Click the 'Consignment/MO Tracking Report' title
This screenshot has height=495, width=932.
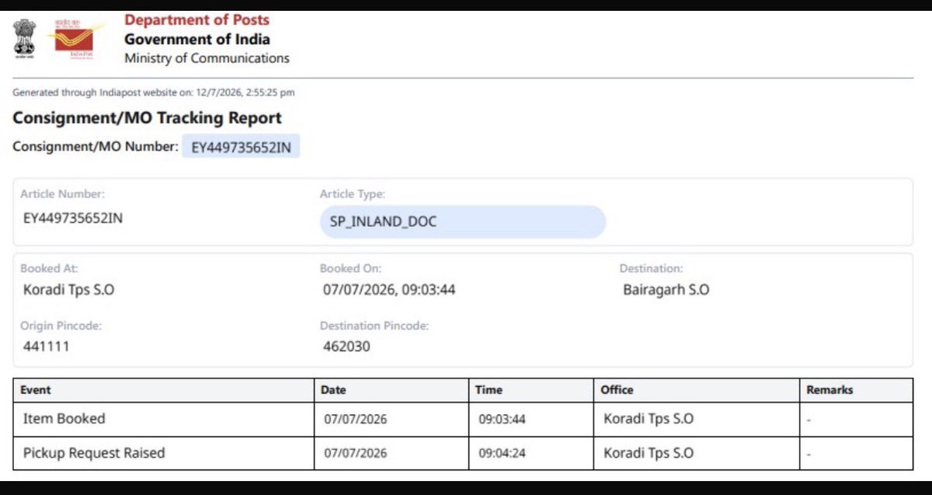pyautogui.click(x=147, y=118)
